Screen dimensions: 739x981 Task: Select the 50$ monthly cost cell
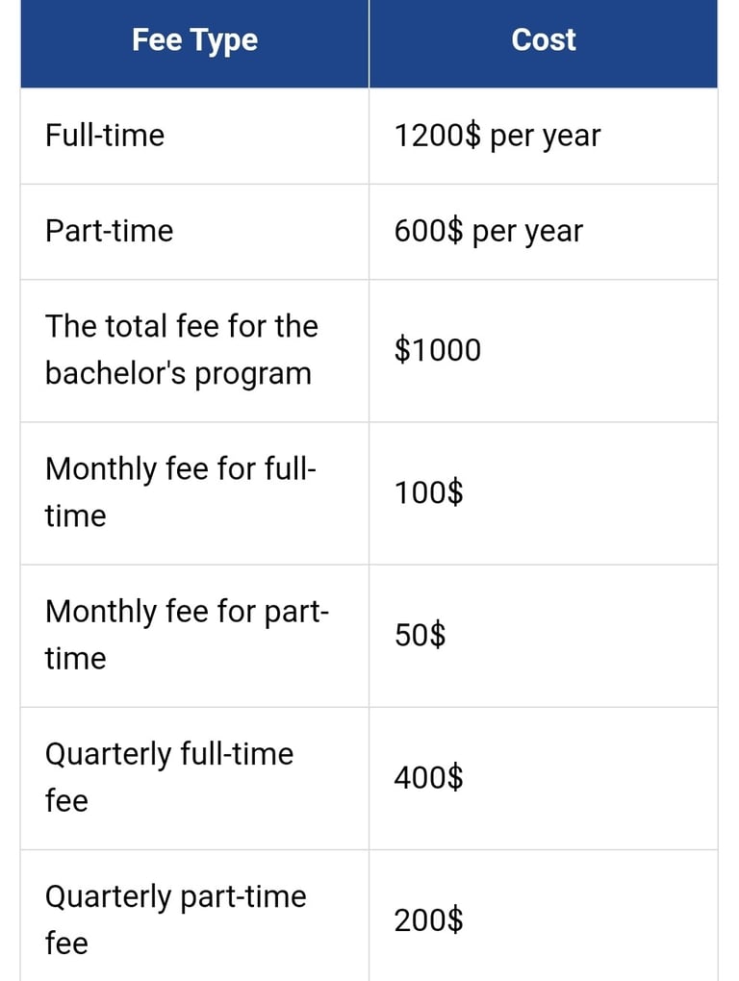[x=420, y=636]
